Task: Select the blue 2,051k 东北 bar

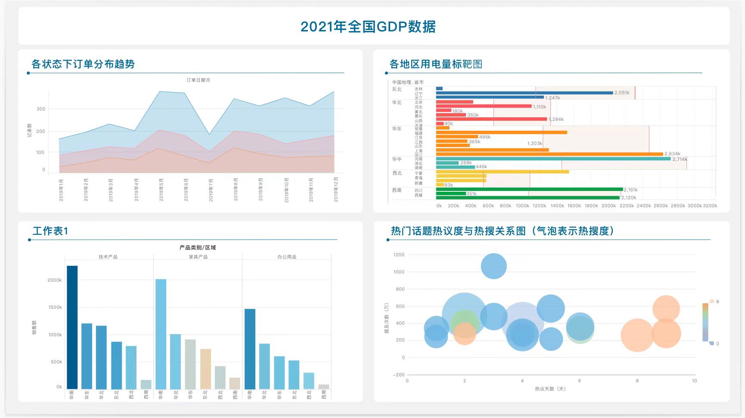Action: [525, 93]
